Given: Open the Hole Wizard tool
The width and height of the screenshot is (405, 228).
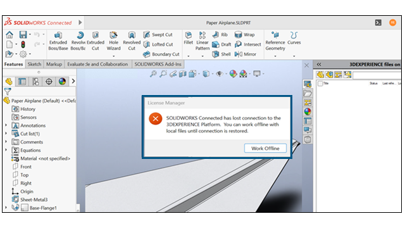Looking at the screenshot, I should [113, 41].
